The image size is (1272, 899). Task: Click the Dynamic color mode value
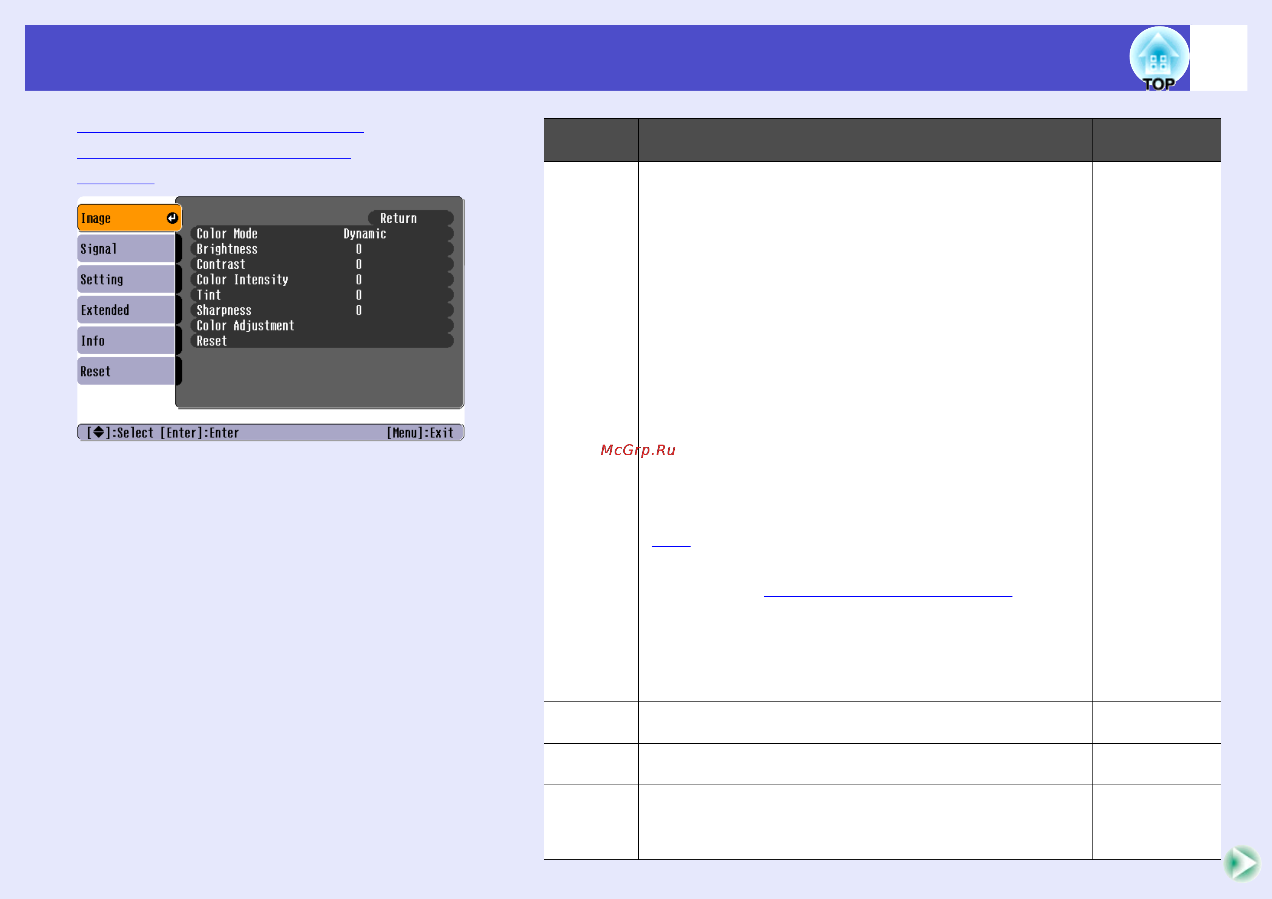coord(365,234)
